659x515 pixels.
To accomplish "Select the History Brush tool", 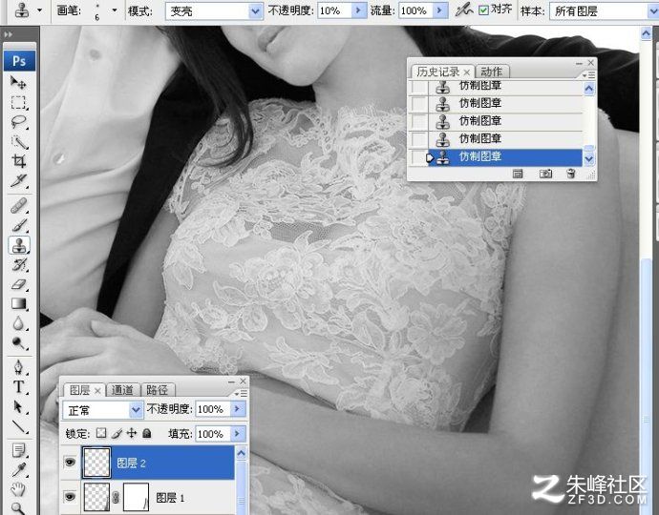I will point(18,265).
